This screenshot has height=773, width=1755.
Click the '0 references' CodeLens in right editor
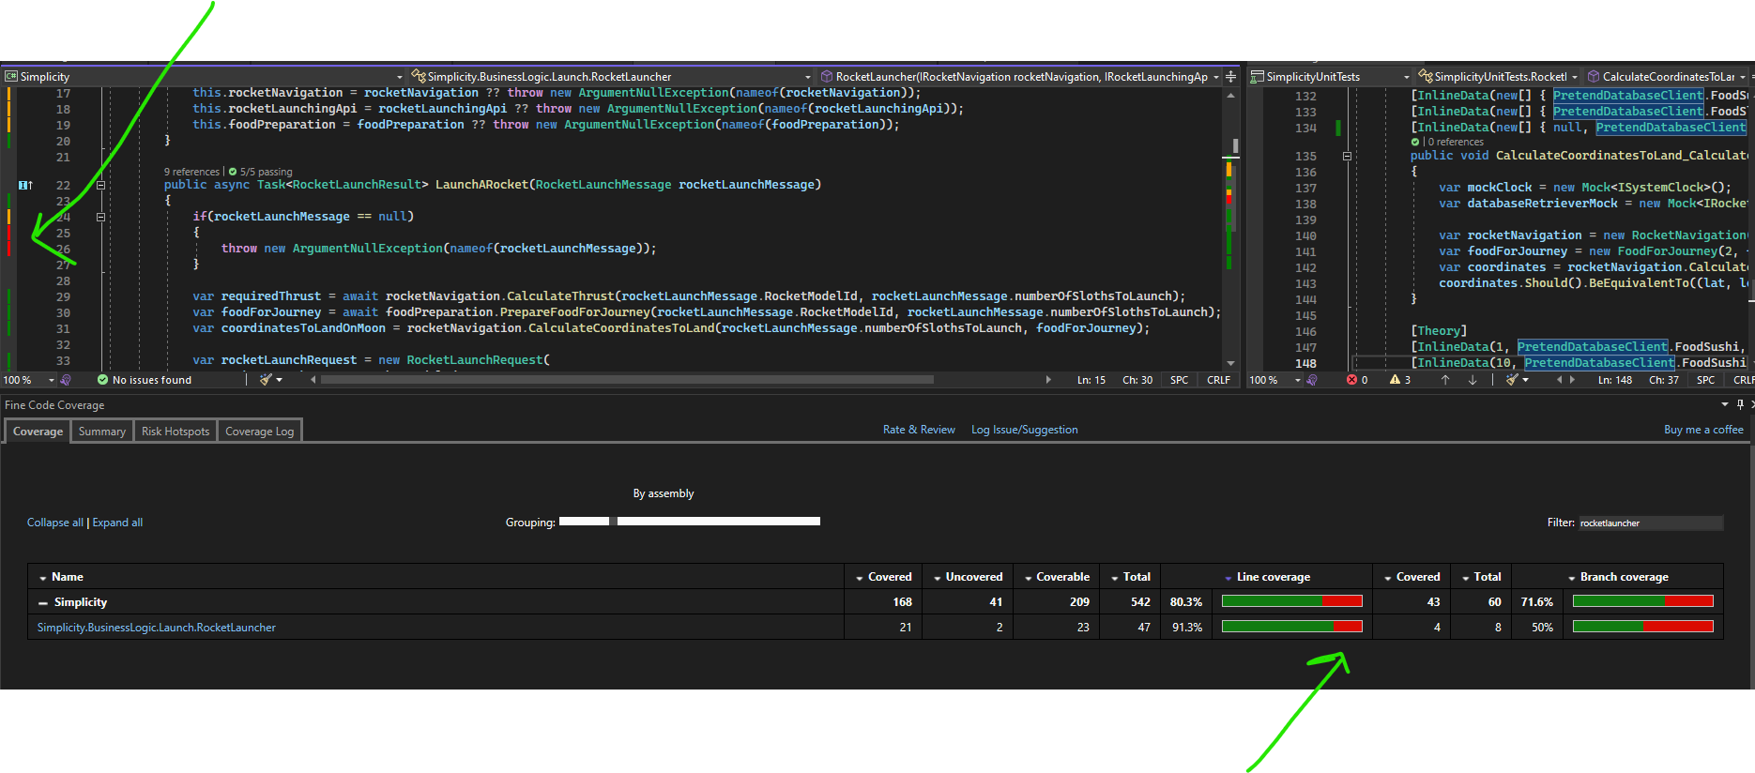click(1456, 143)
